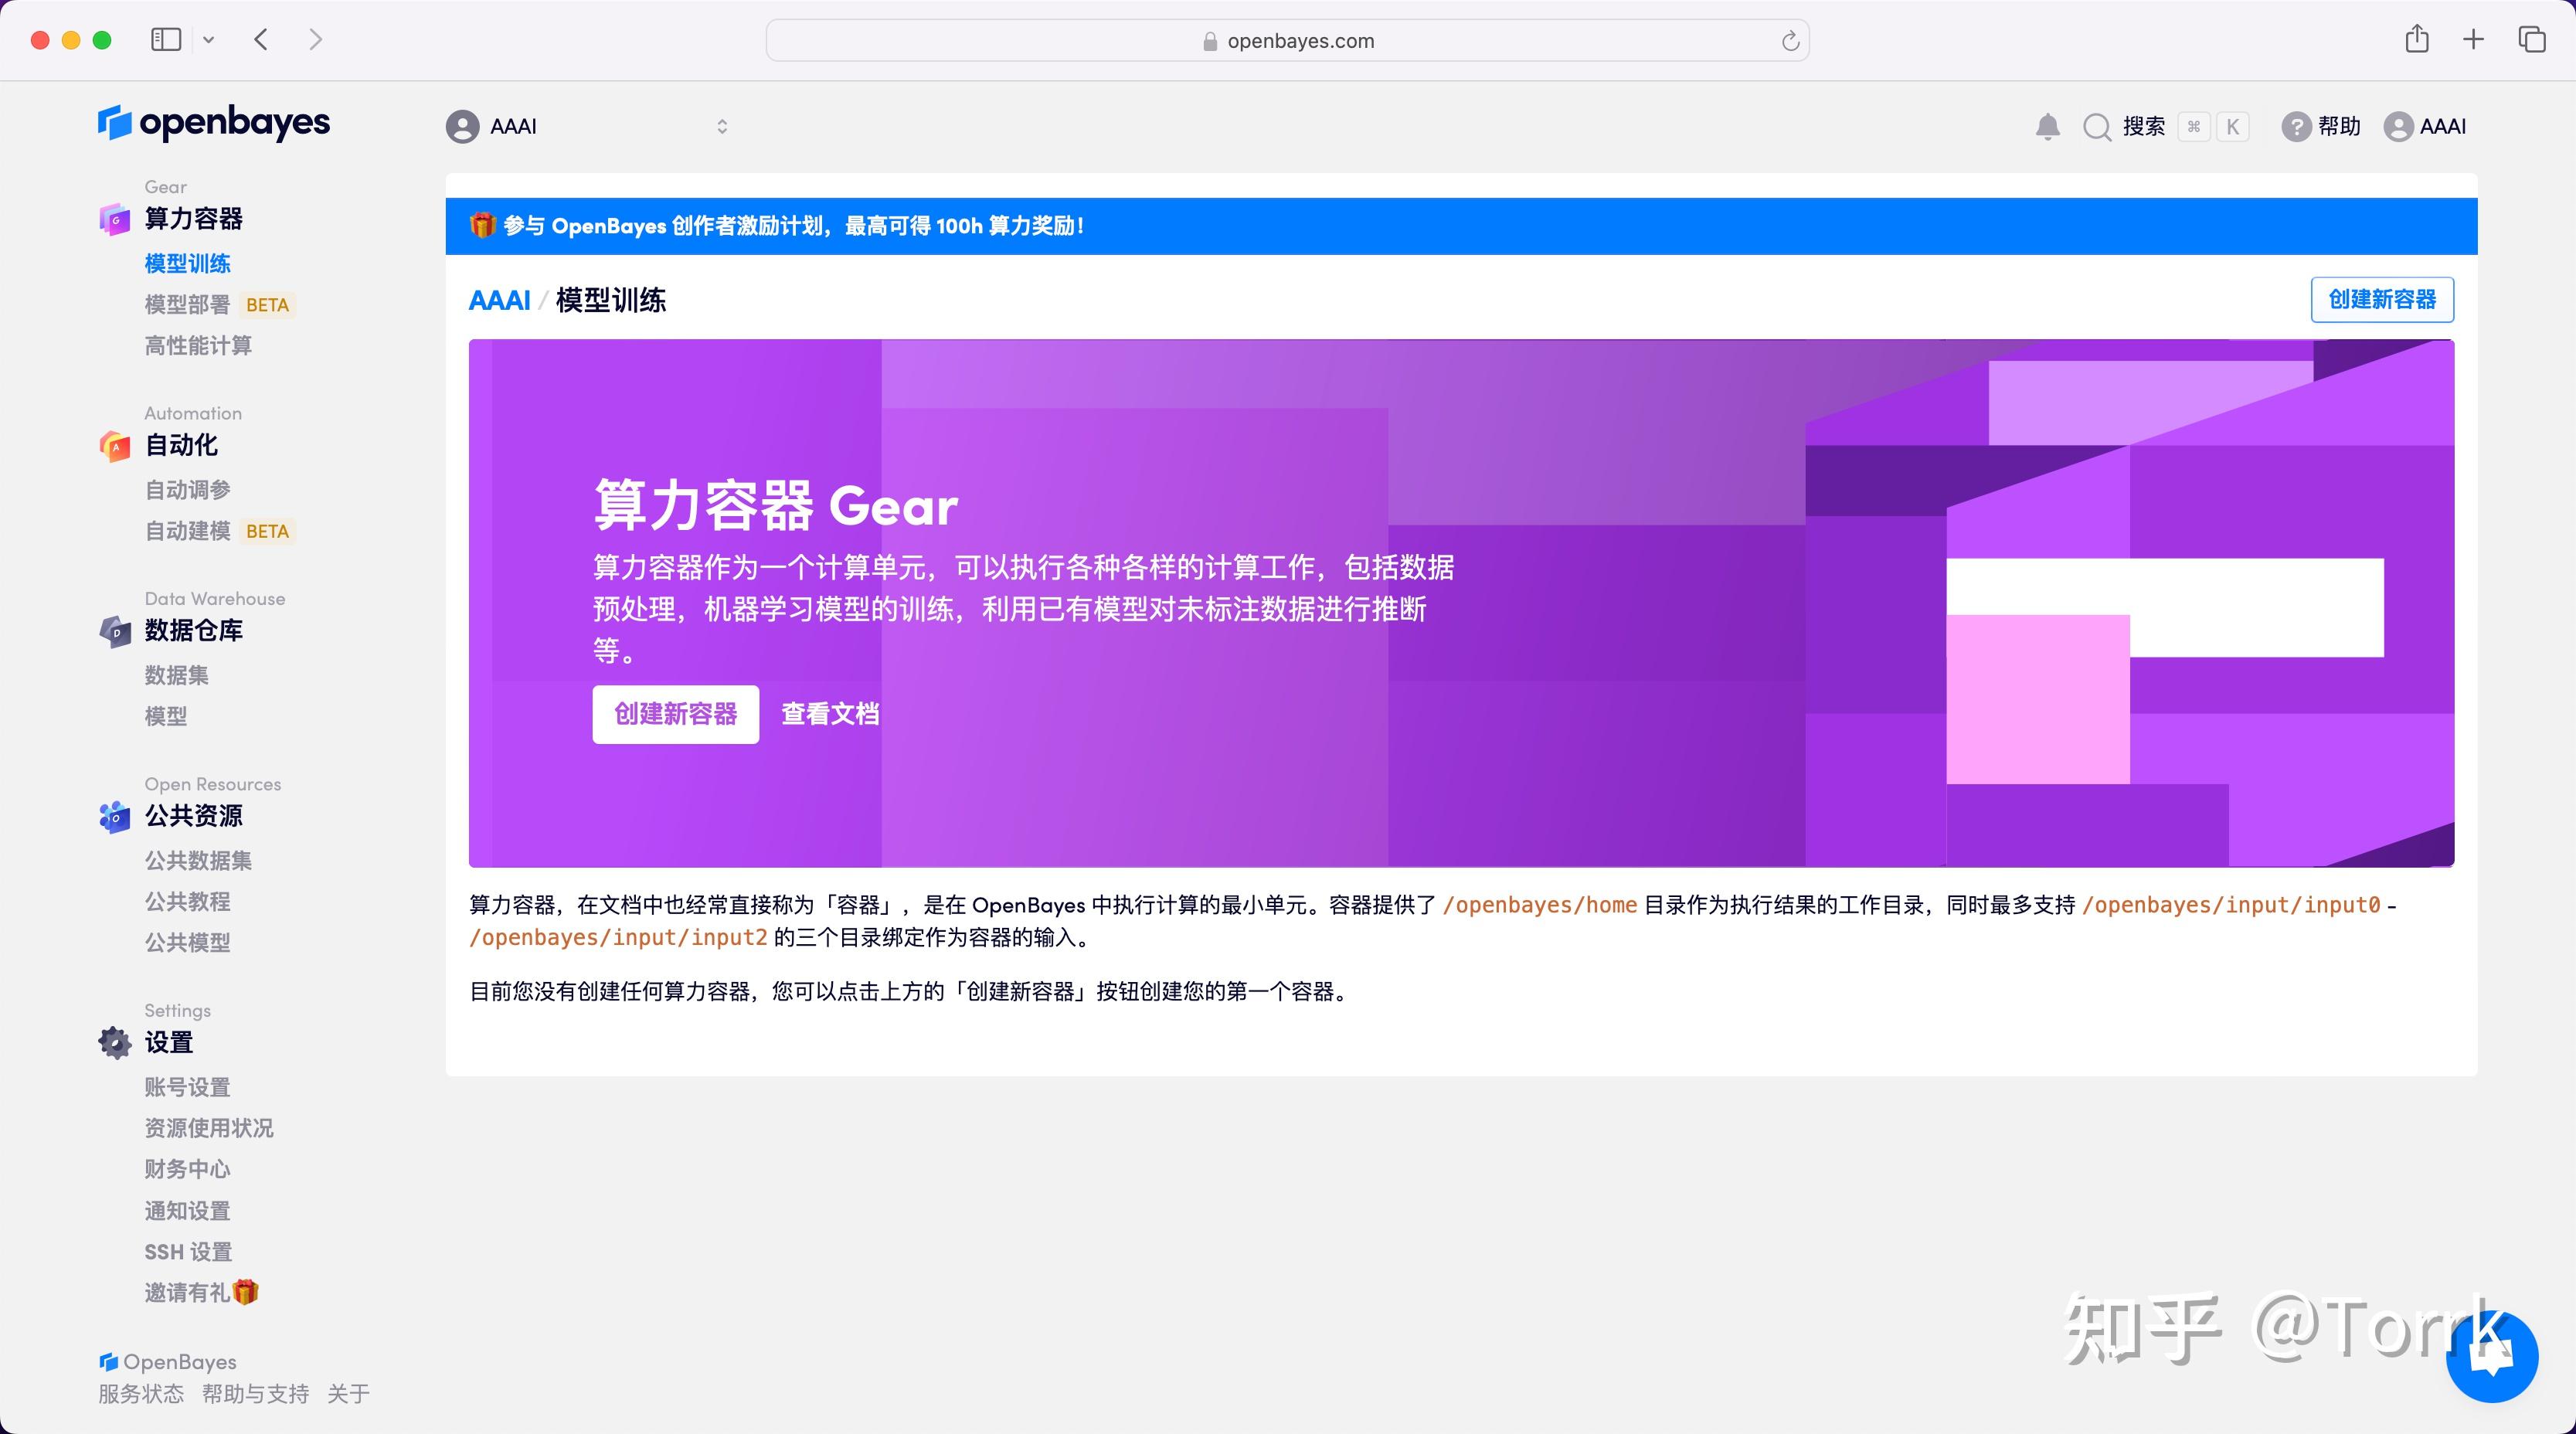Open 自动建模 BETA page
2576x1434 pixels.
tap(220, 531)
